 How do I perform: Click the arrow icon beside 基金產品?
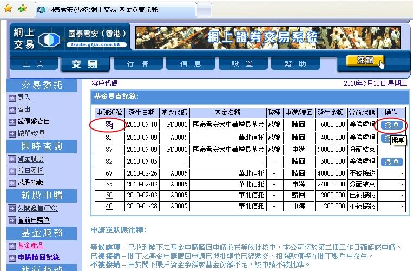(x=12, y=246)
